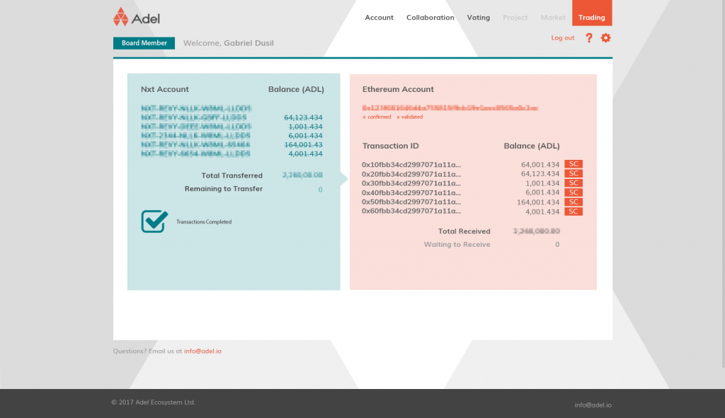
Task: Select transaction ID 0x30fbb34cd2997071a11a
Action: [411, 183]
